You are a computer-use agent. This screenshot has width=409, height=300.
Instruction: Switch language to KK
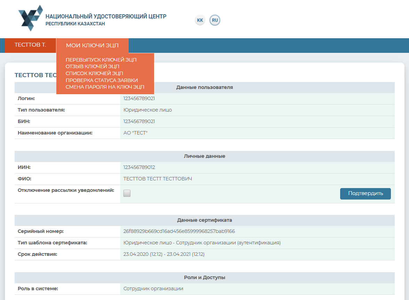click(x=200, y=21)
